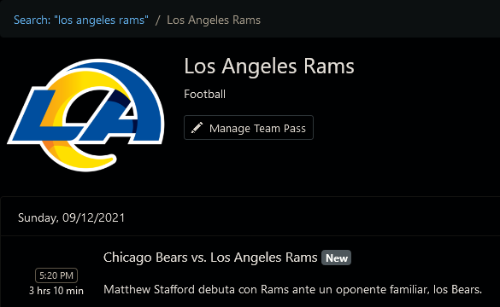Viewport: 500px width, 307px height.
Task: Click the Los Angeles Rams breadcrumb text
Action: [214, 20]
